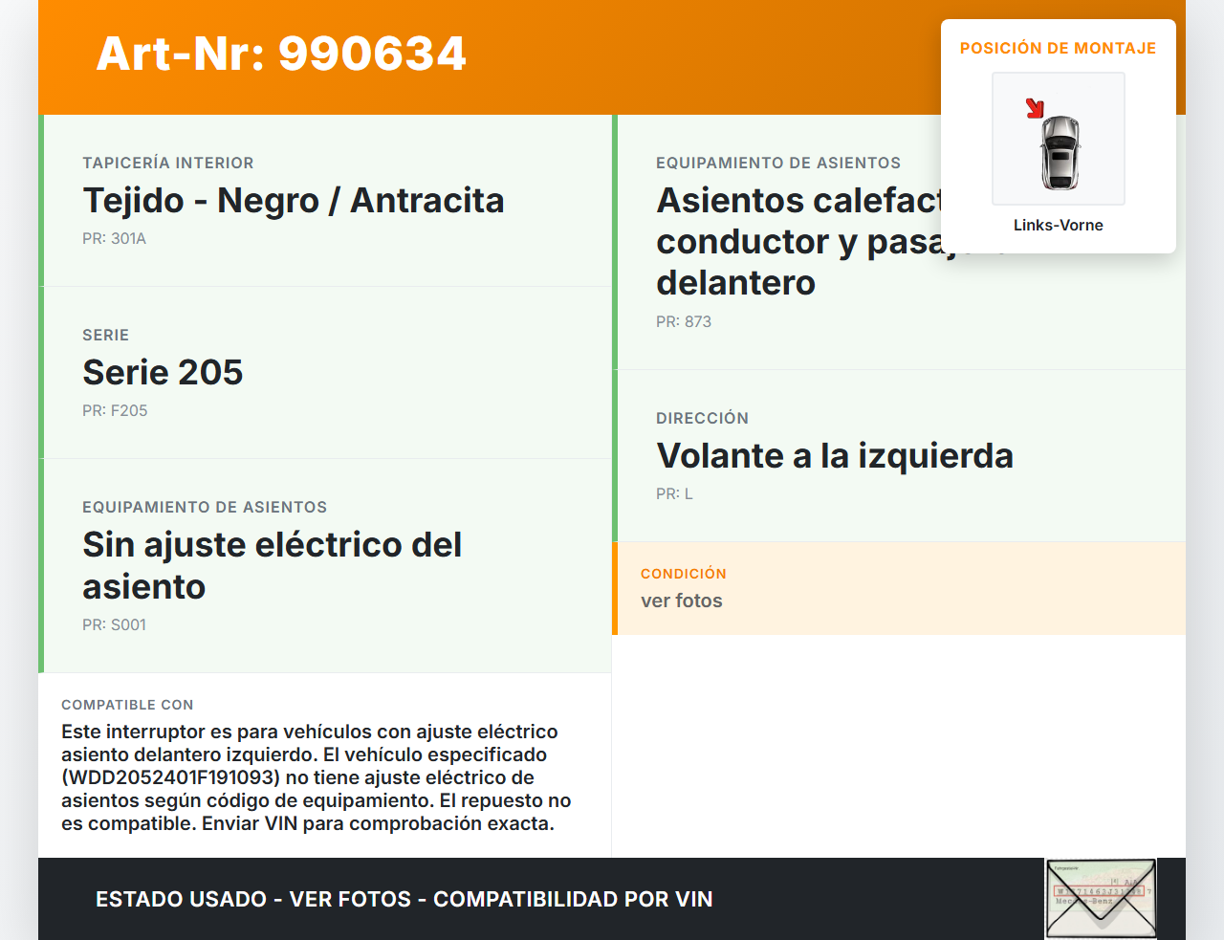1224x940 pixels.
Task: Select 'Volante a la izquierda' value
Action: tap(835, 455)
